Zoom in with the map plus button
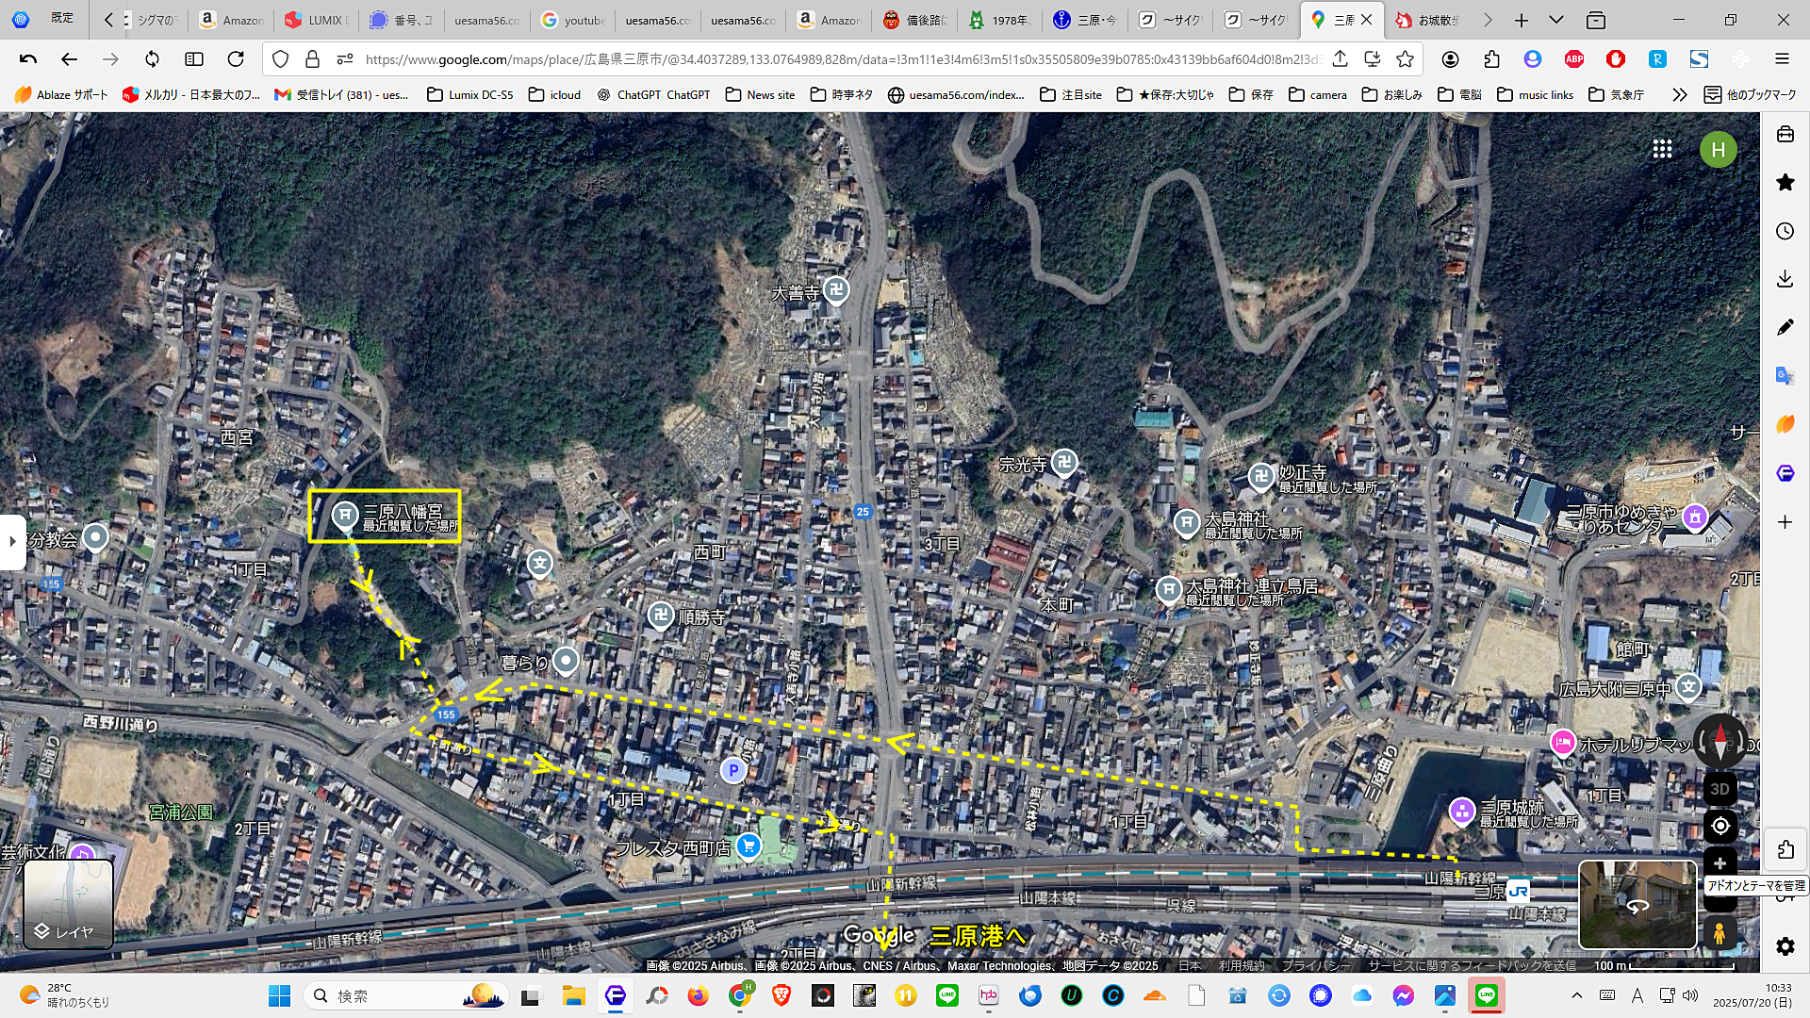1810x1018 pixels. click(x=1720, y=863)
